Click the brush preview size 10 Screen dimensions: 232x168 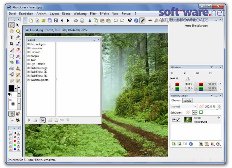pos(13,104)
